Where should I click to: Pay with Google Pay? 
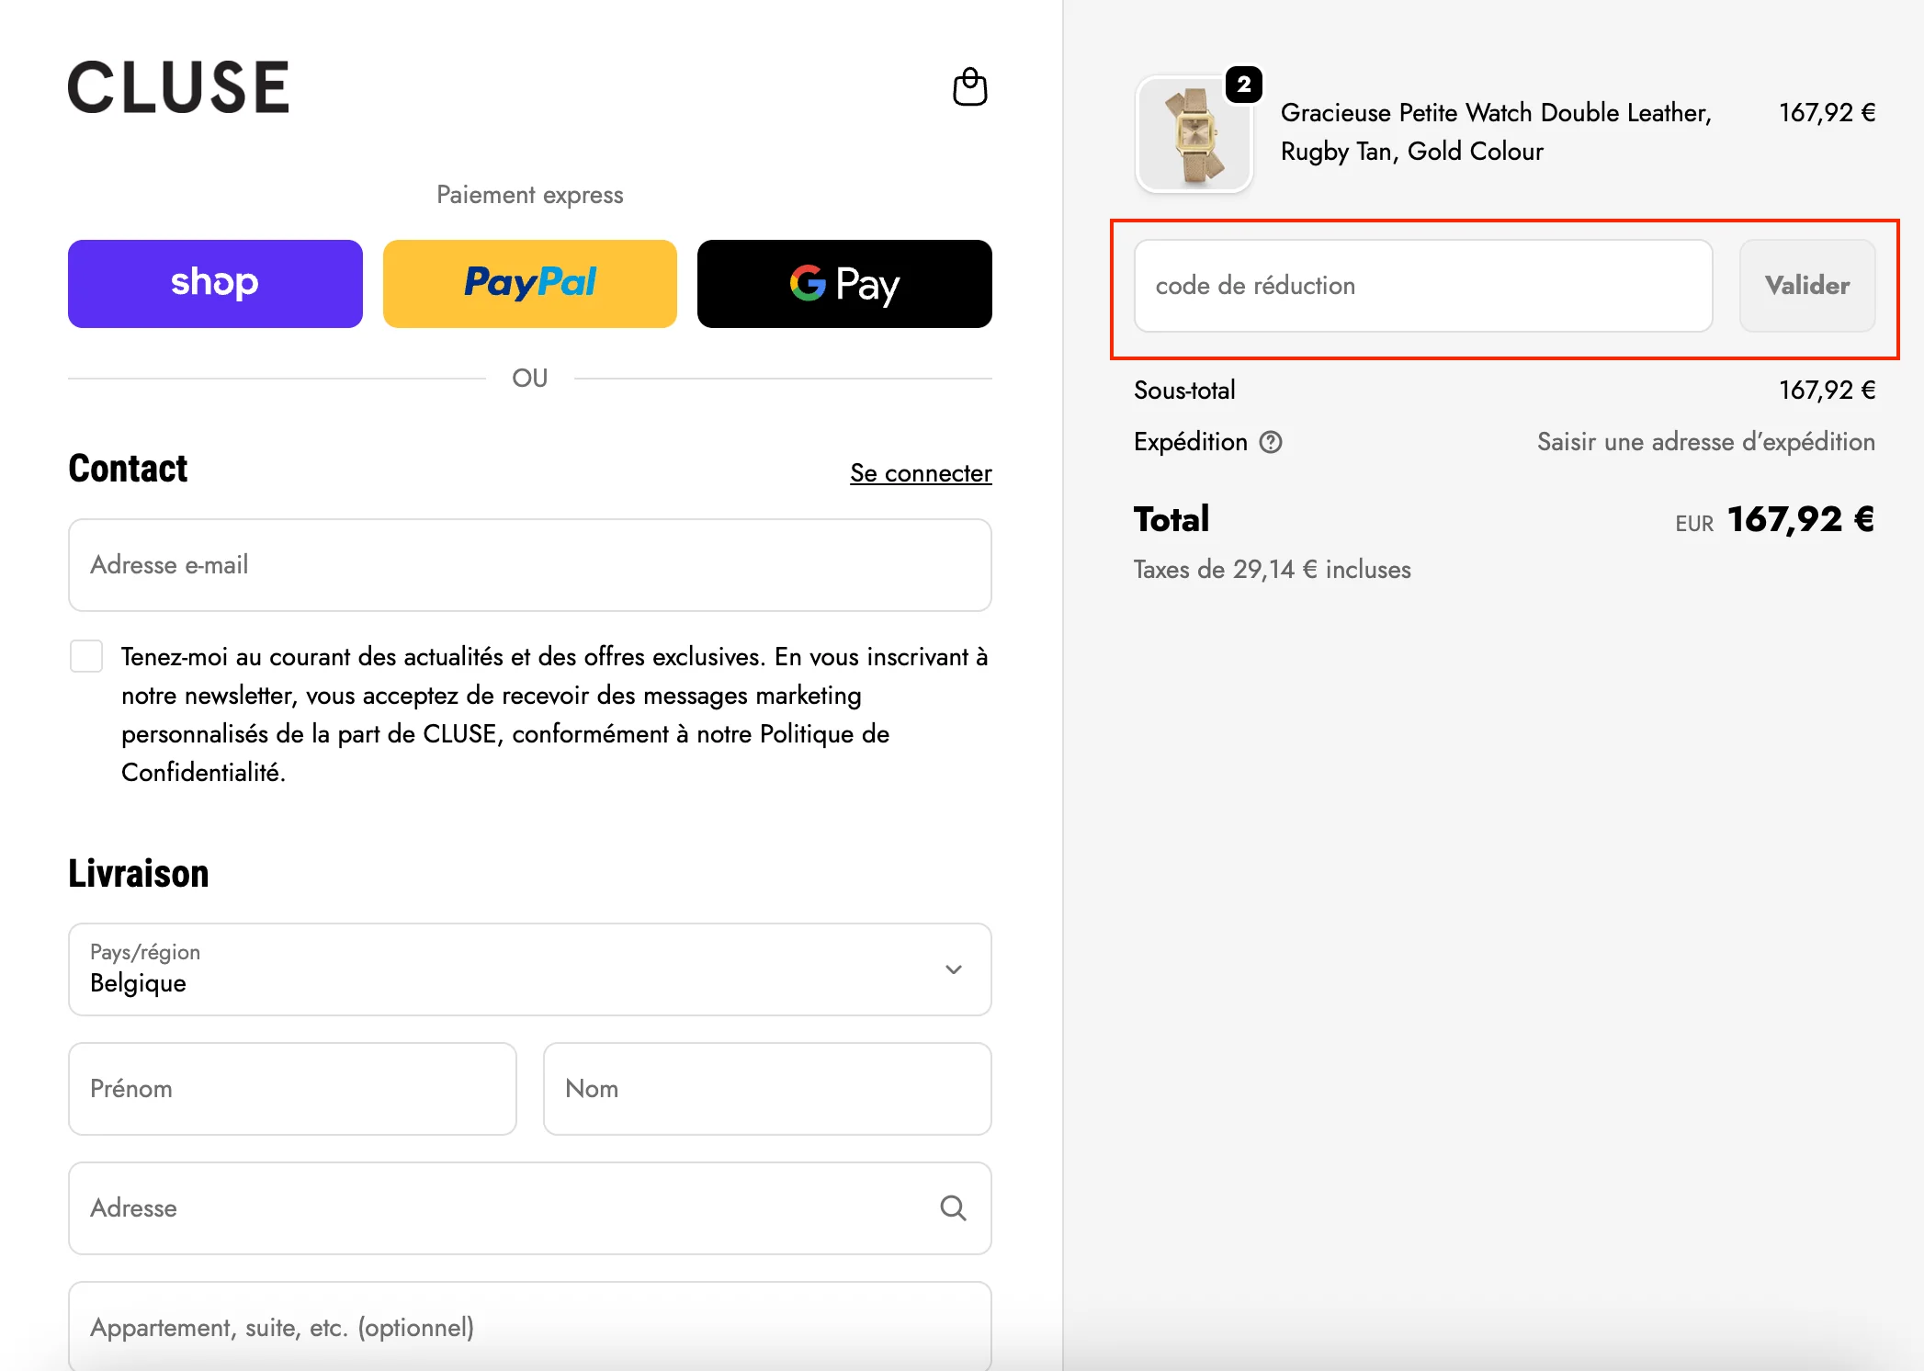coord(843,283)
